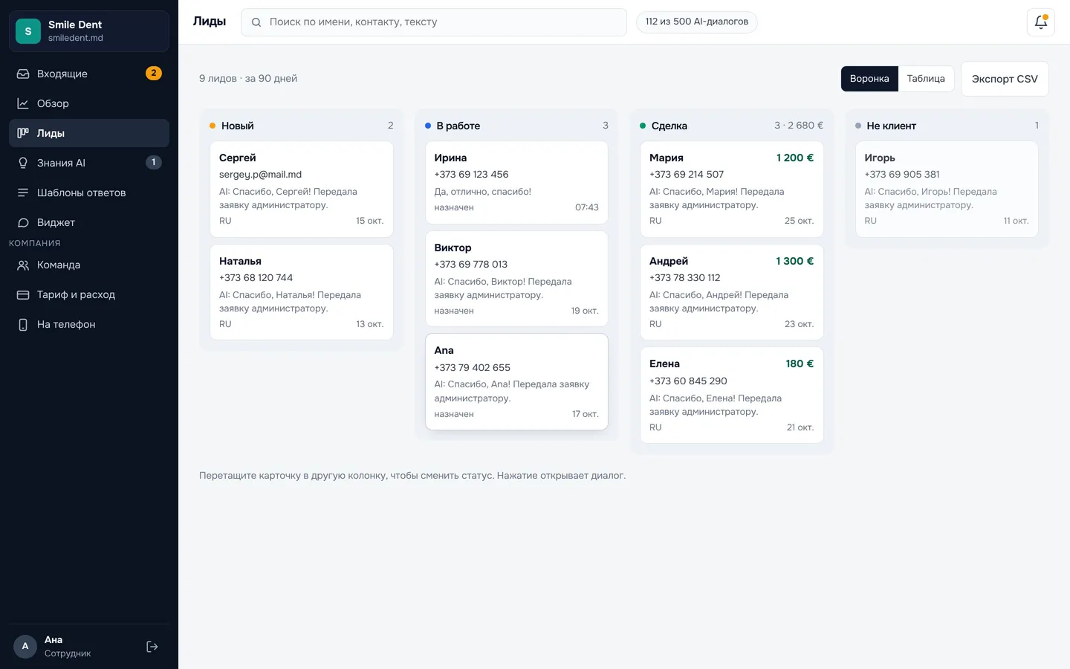Switch to Воронка view
Screen dimensions: 1070x669
(869, 79)
